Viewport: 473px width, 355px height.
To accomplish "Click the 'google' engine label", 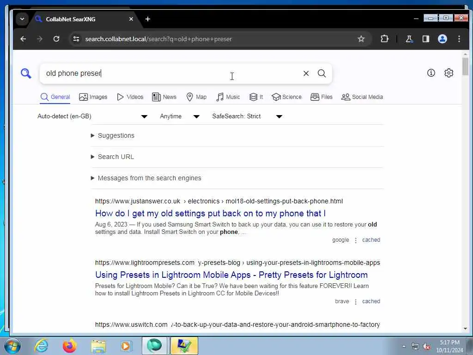I will (340, 240).
